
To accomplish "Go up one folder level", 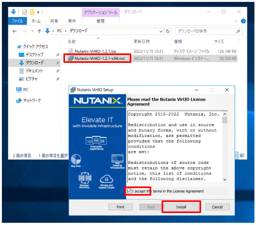I will 39,31.
